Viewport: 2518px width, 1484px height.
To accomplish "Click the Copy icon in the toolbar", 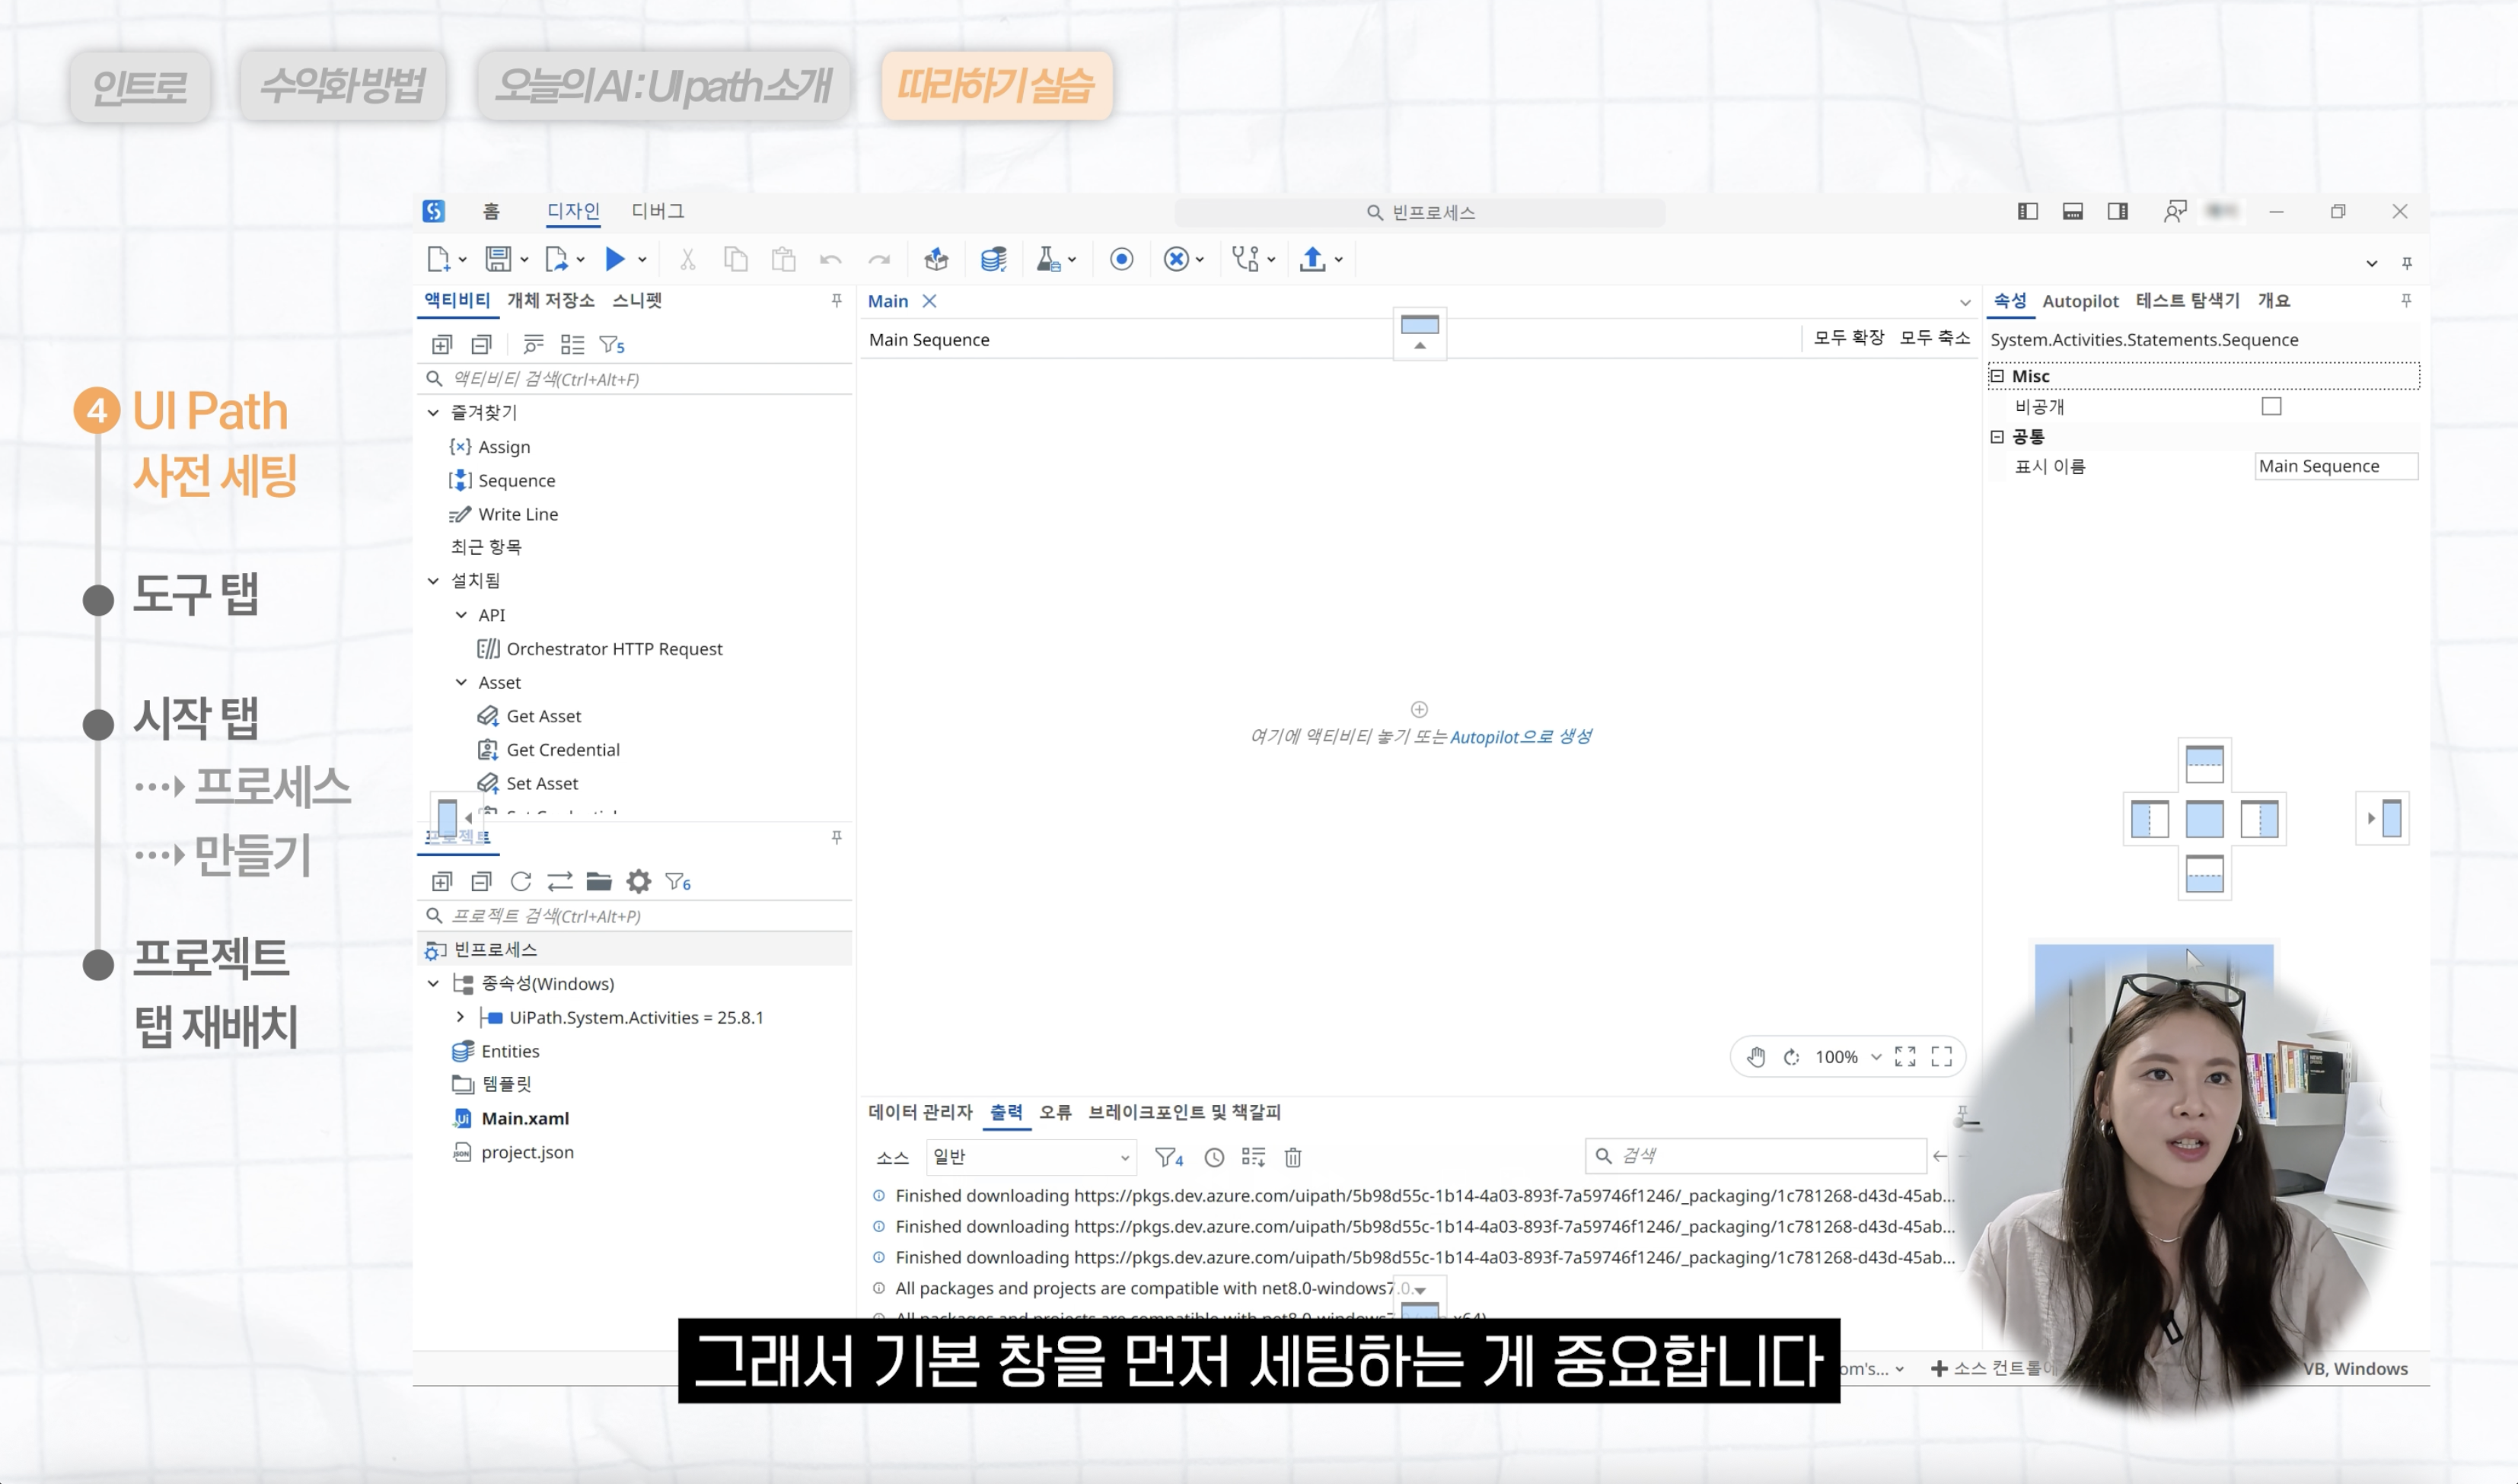I will pos(736,260).
